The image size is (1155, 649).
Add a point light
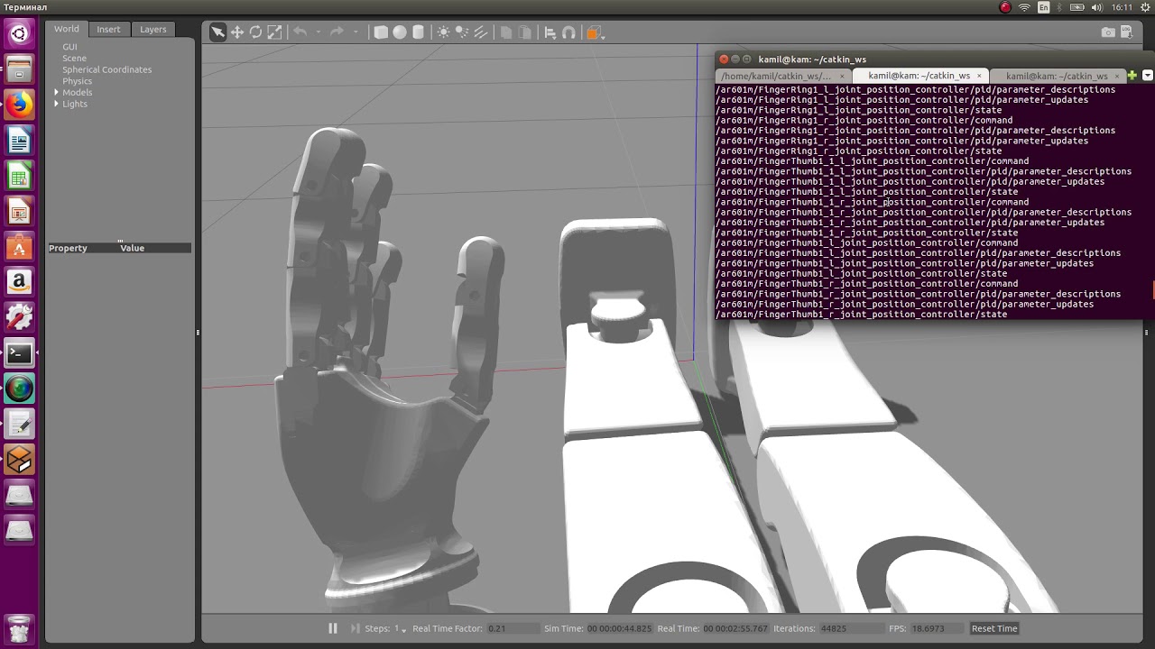pos(443,32)
